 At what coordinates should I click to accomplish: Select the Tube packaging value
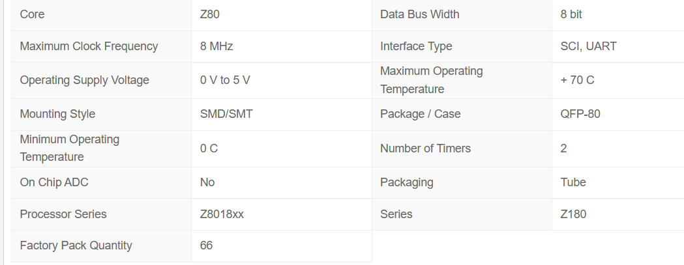[573, 182]
